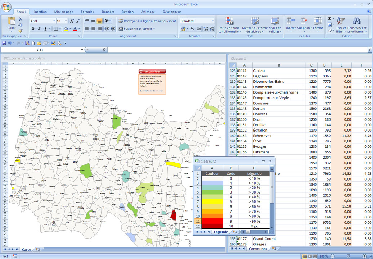
Task: Open the Insertion ribbon tab
Action: (40, 12)
